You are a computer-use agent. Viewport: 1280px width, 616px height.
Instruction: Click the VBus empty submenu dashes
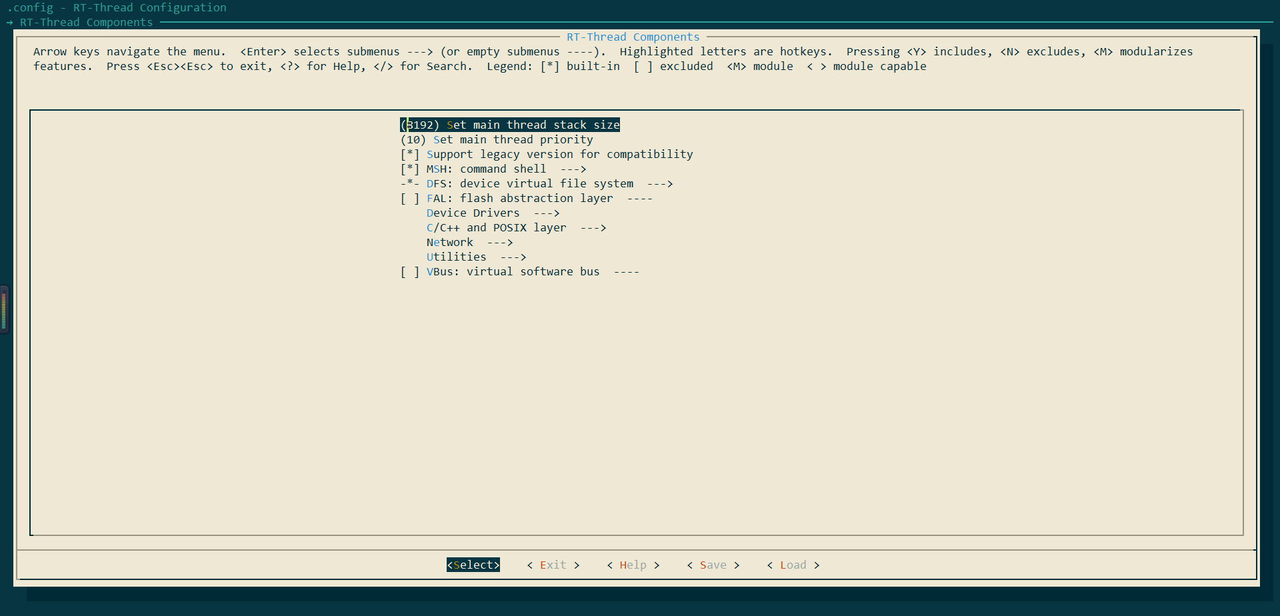[x=627, y=271]
